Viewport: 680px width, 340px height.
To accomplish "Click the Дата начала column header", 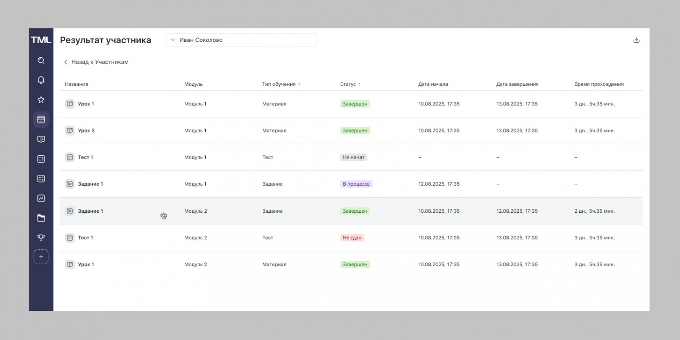I will click(433, 84).
